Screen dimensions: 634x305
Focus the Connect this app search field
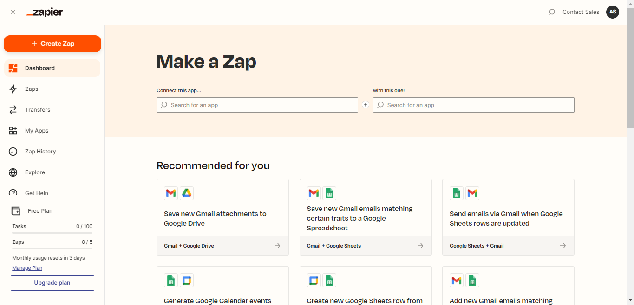pos(257,105)
